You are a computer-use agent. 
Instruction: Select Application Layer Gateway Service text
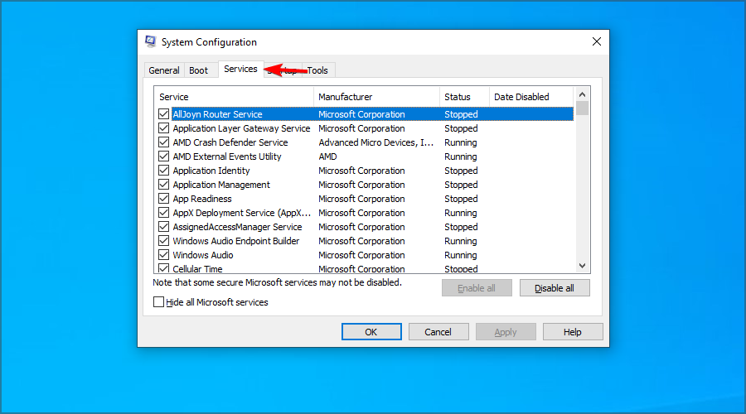[x=241, y=128]
